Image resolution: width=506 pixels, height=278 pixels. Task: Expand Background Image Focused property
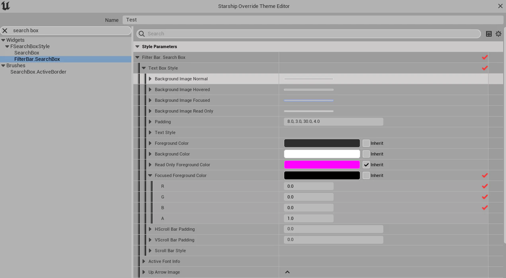coord(150,100)
